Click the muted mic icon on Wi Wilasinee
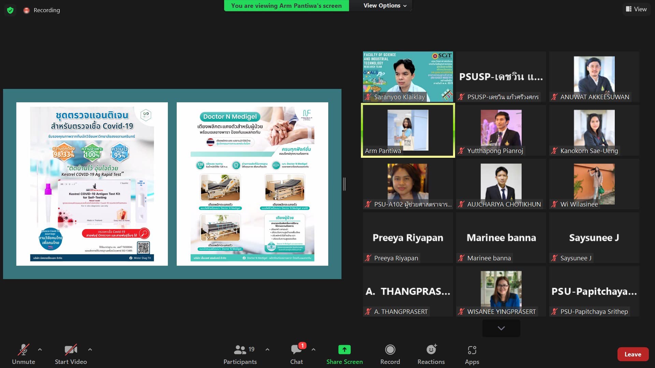The width and height of the screenshot is (655, 368). coord(554,204)
